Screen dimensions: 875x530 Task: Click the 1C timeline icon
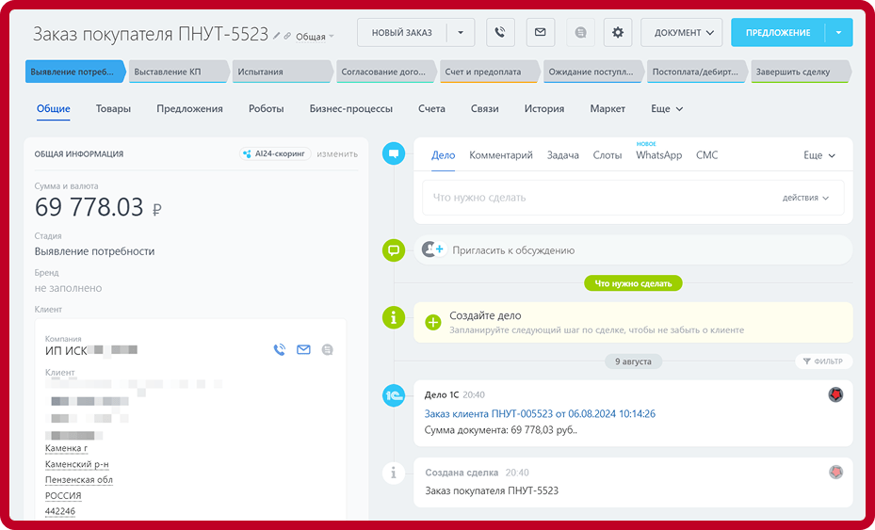pos(394,395)
